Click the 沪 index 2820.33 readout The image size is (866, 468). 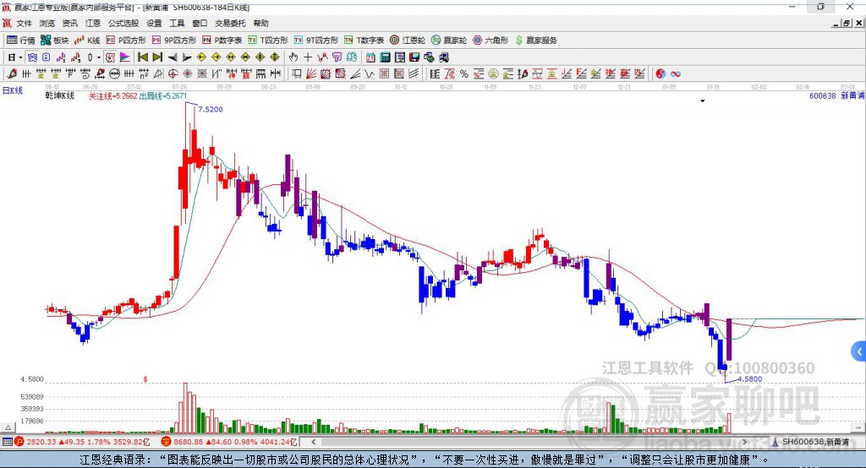coord(82,442)
